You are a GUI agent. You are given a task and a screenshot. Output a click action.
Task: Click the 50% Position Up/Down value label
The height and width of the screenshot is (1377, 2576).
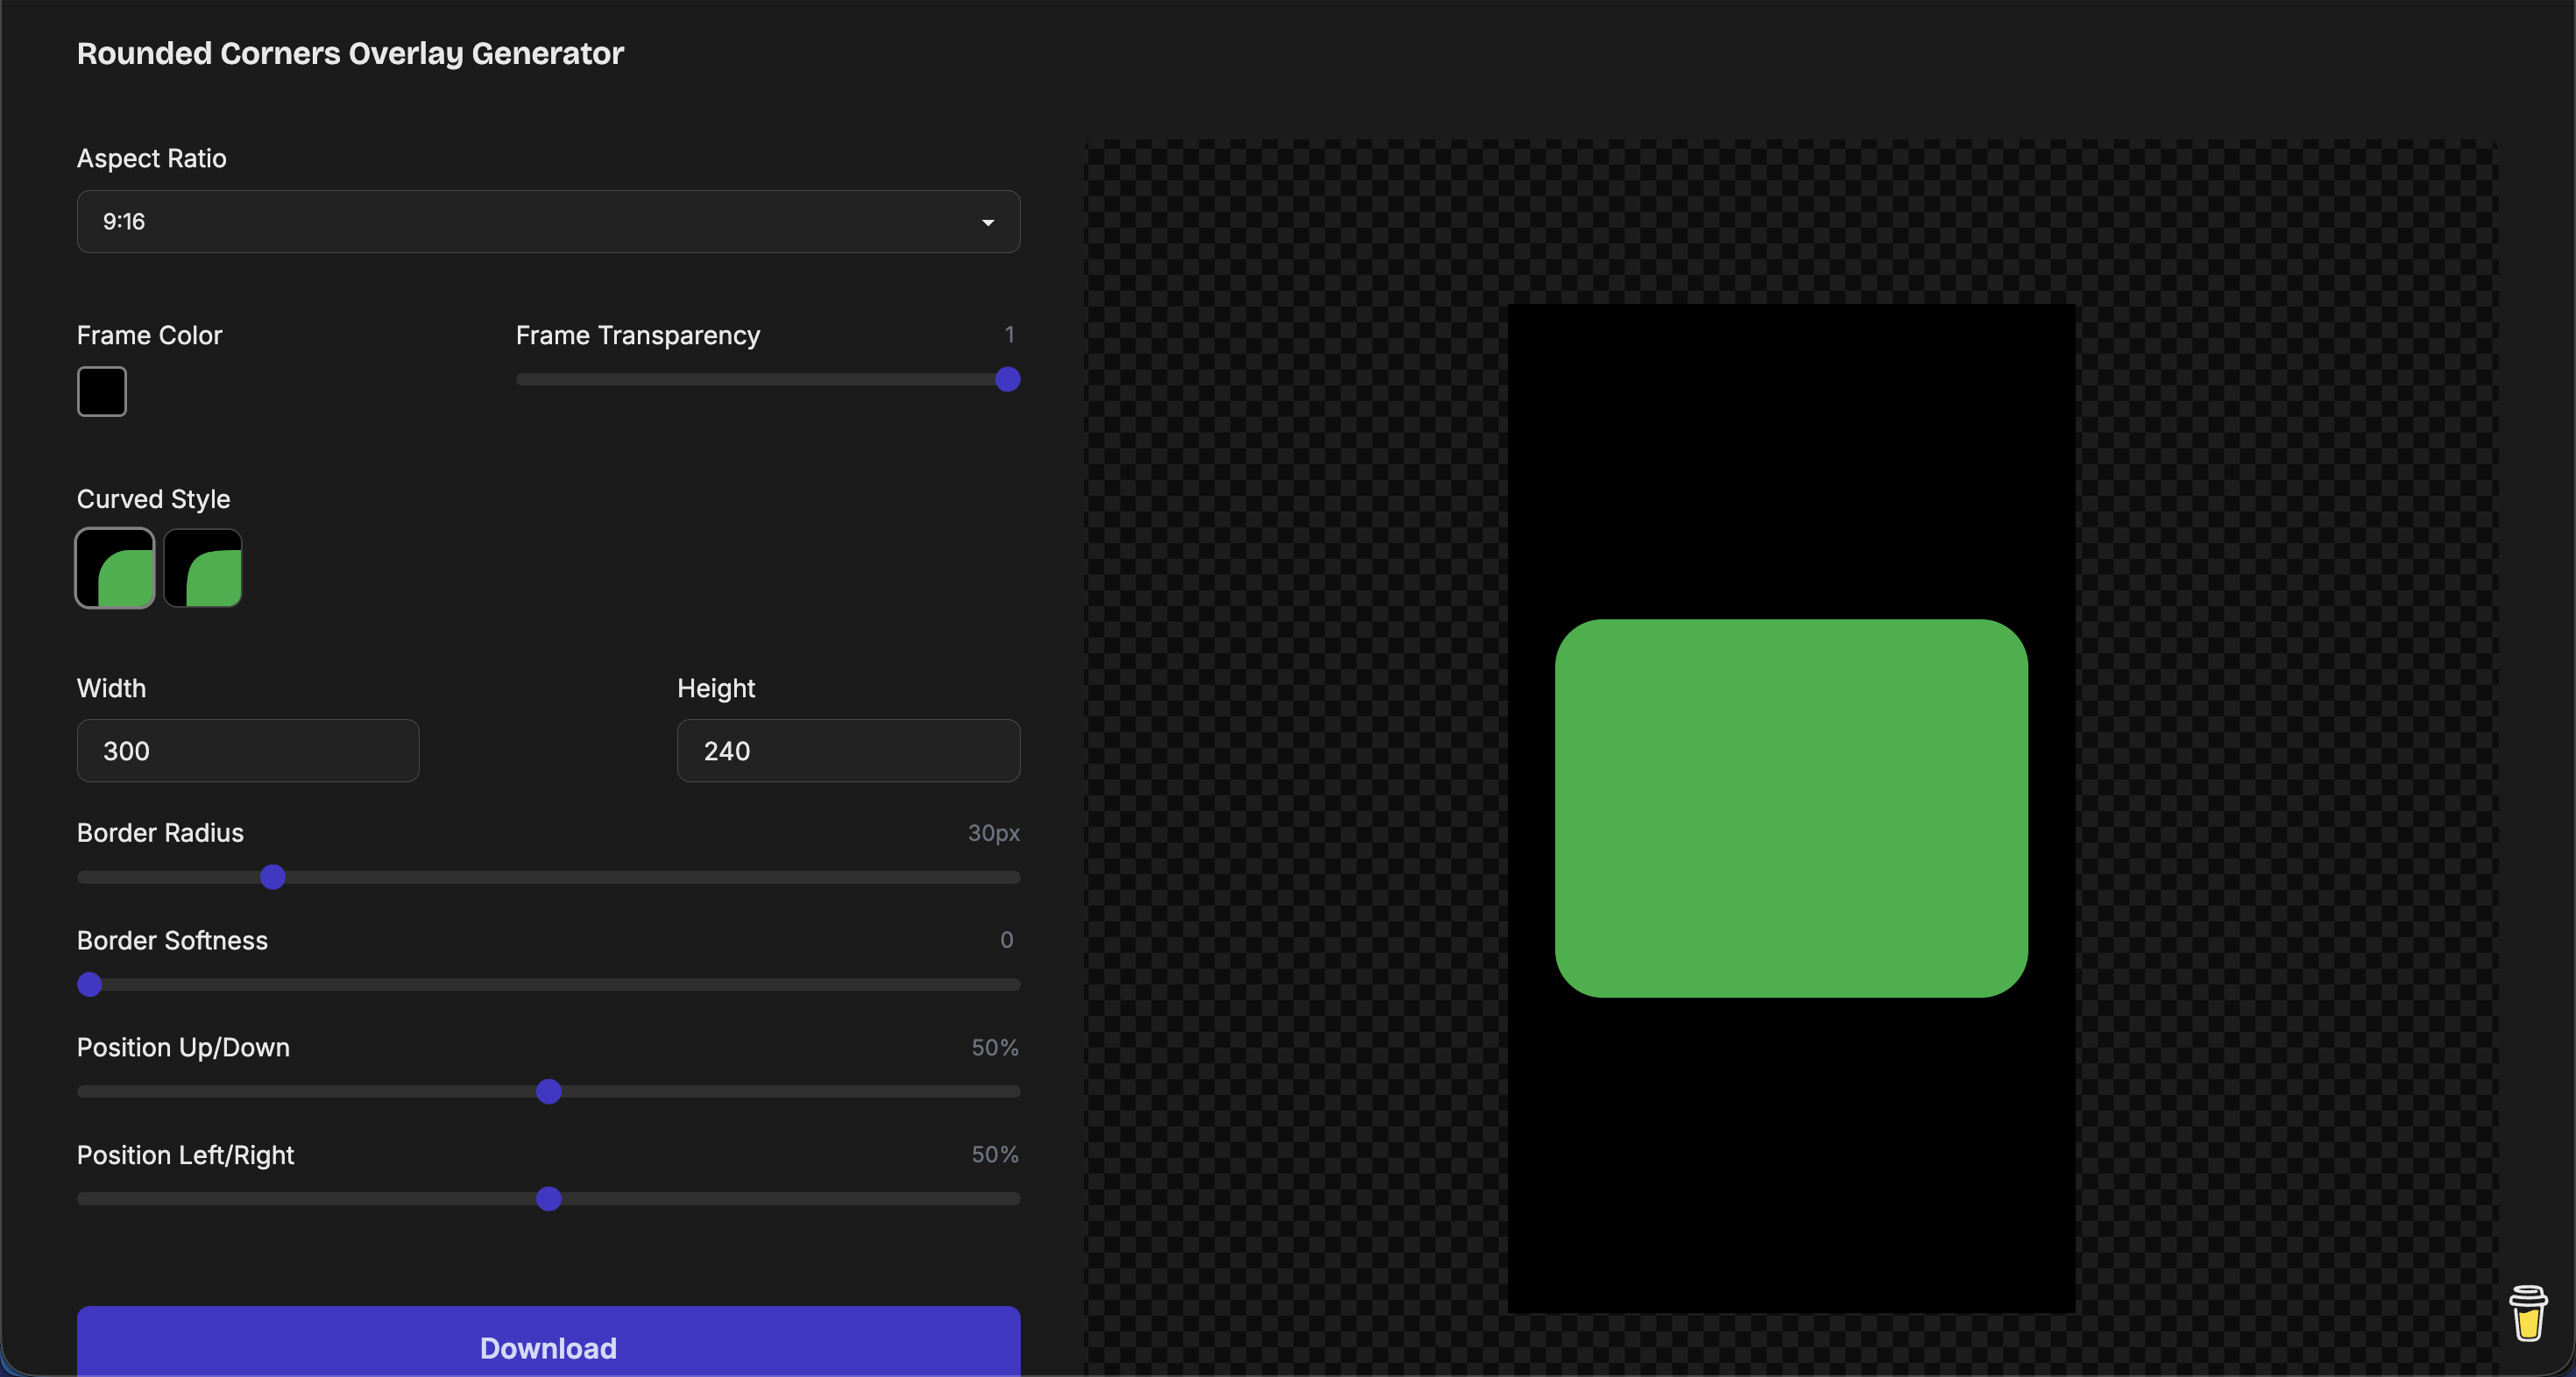coord(994,1047)
